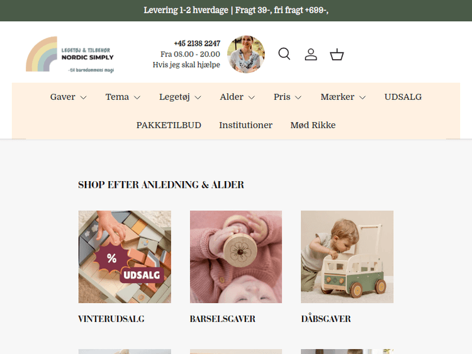Open the account login icon
The height and width of the screenshot is (354, 472).
tap(311, 55)
